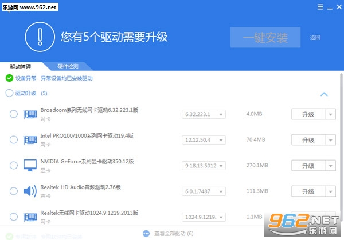Click the NVIDIA GeForce monitor icon
344x240 pixels.
30,166
